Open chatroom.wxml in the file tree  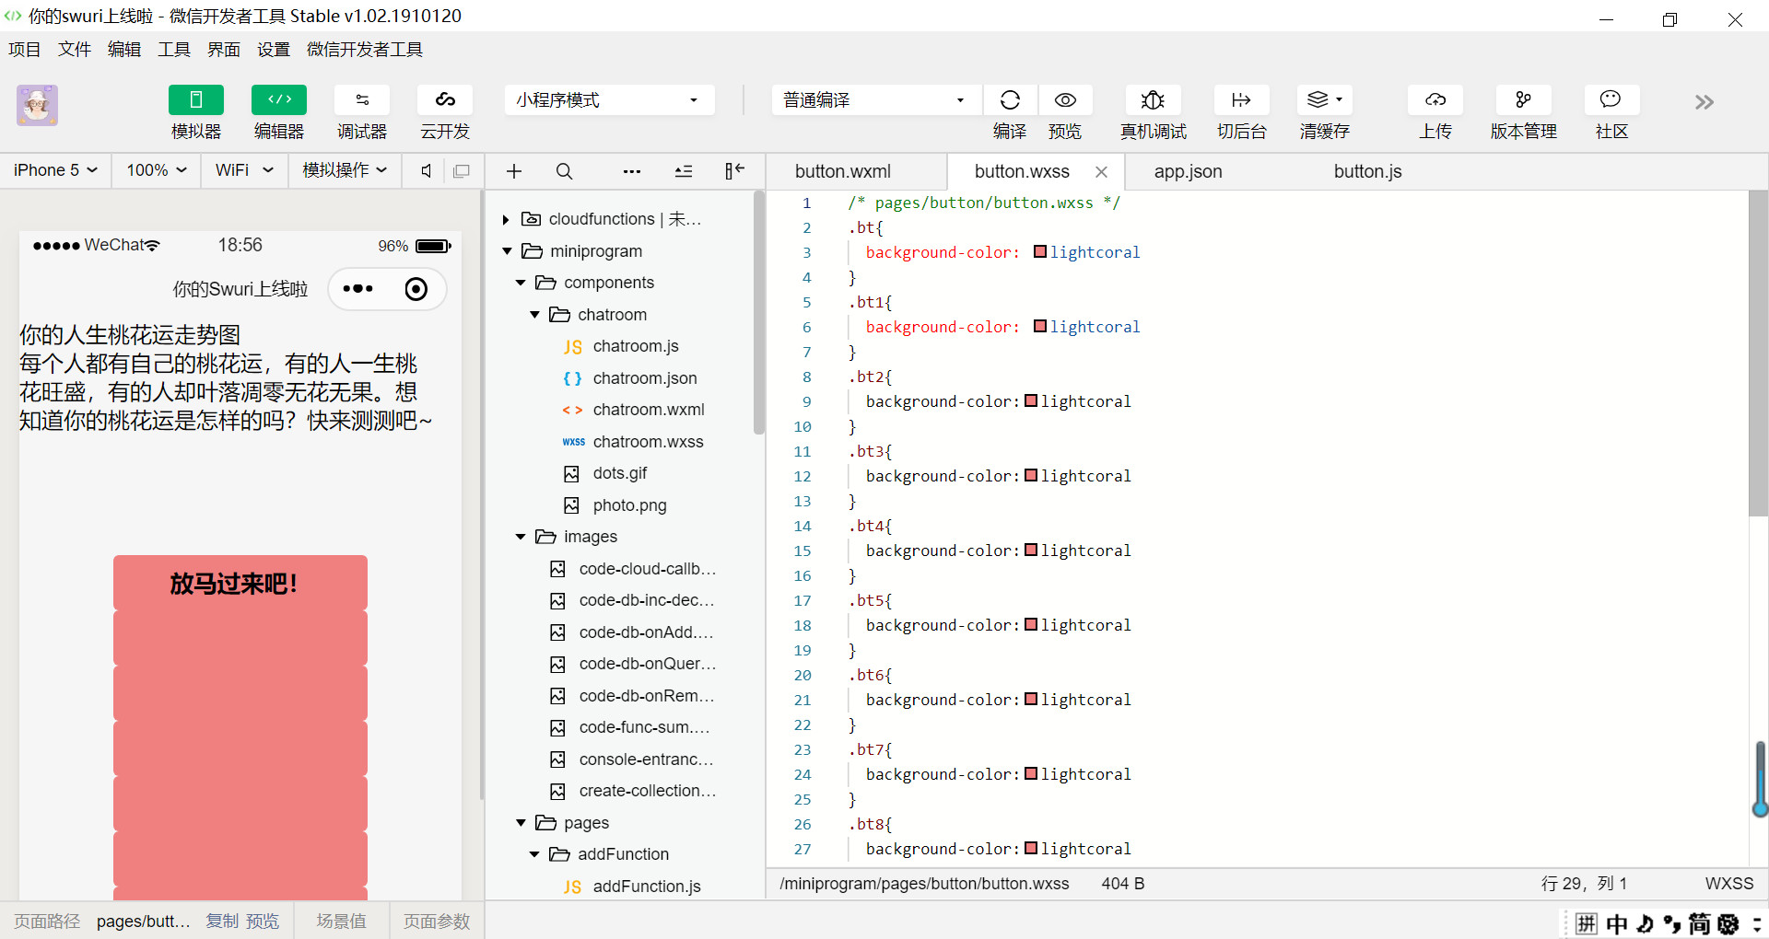click(648, 410)
